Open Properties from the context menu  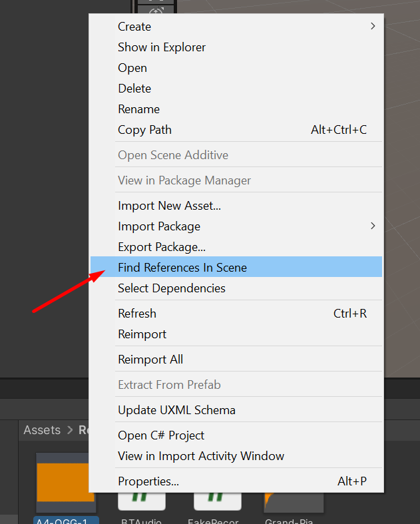pos(148,481)
